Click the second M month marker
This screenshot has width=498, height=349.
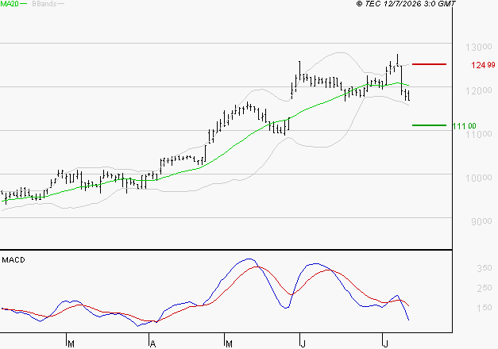pyautogui.click(x=229, y=344)
